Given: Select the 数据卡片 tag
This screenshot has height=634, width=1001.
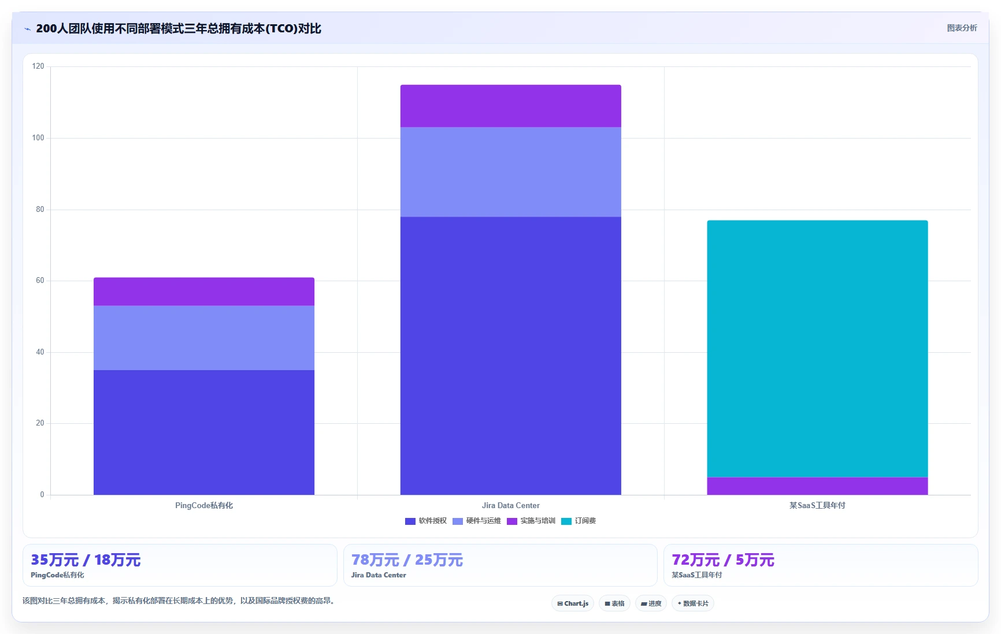Looking at the screenshot, I should pyautogui.click(x=693, y=603).
